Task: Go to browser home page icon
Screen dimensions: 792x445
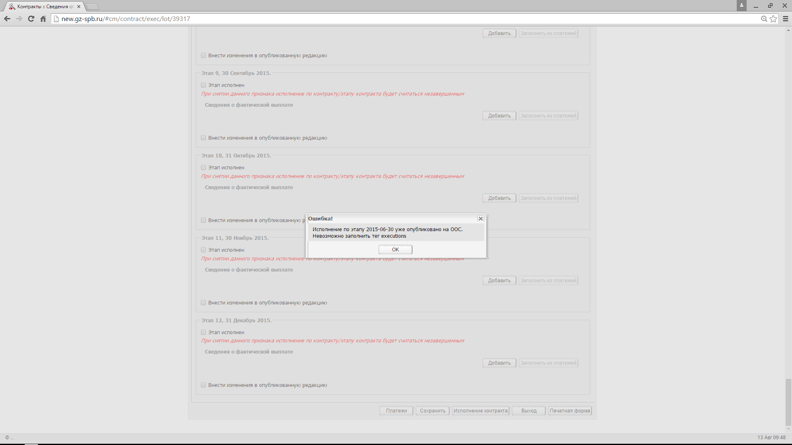Action: (x=43, y=19)
